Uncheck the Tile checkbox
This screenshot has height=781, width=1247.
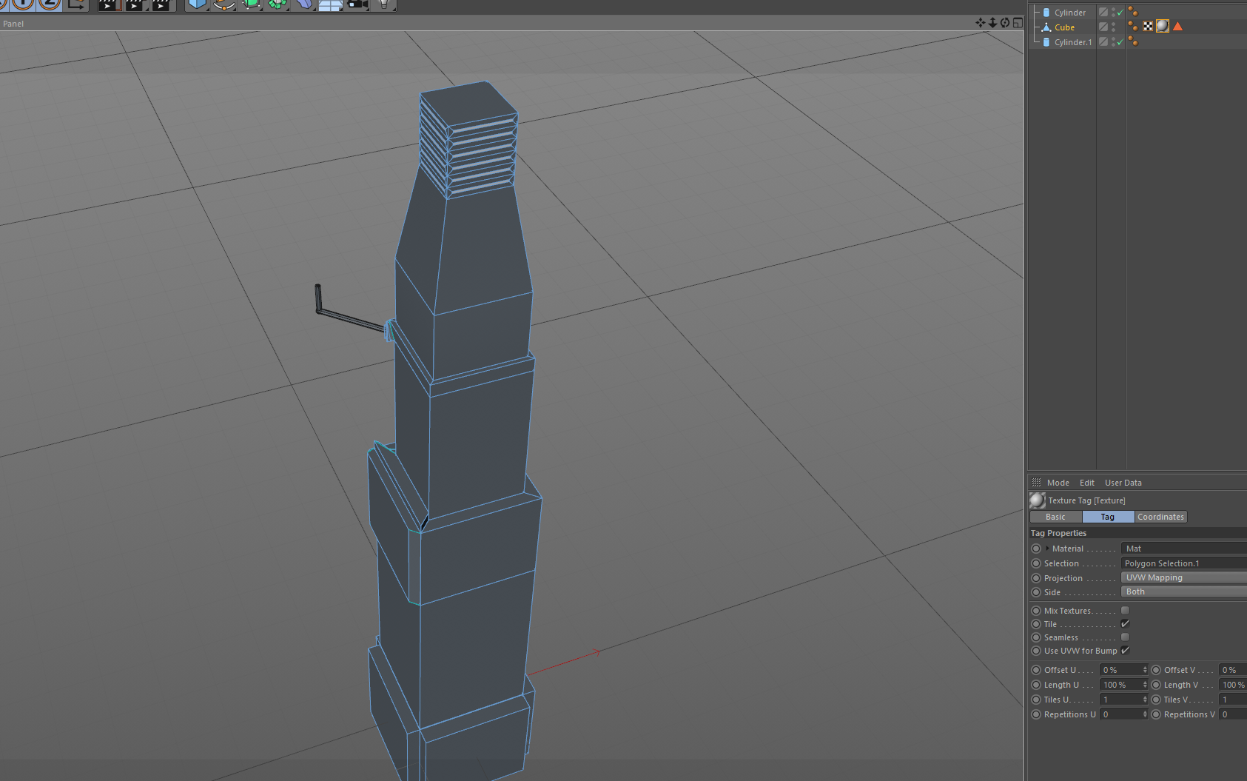point(1125,624)
